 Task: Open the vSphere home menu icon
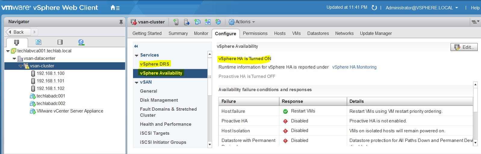pyautogui.click(x=115, y=8)
